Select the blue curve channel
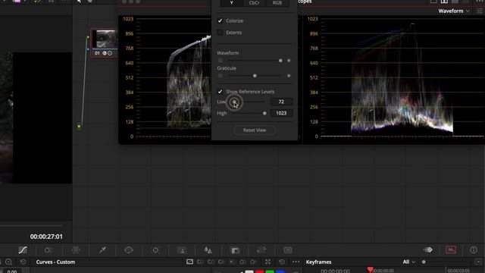485x273 pixels. coord(280,271)
